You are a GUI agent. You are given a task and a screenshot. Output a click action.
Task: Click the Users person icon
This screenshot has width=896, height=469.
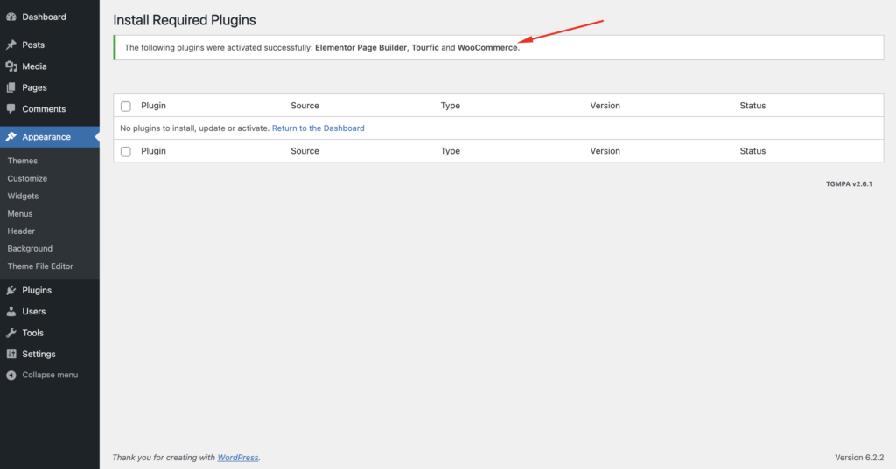tap(10, 312)
